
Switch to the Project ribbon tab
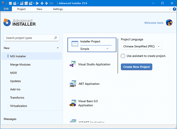pos(21,9)
